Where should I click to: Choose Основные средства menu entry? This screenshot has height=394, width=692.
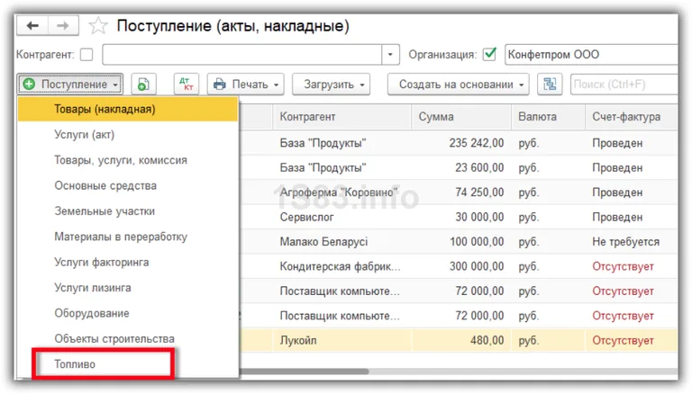pos(128,185)
